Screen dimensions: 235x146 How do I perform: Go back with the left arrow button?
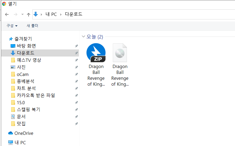(7, 14)
